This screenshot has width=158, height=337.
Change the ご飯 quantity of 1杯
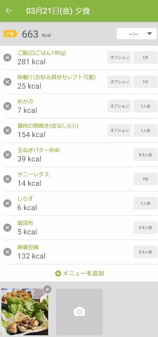(145, 58)
